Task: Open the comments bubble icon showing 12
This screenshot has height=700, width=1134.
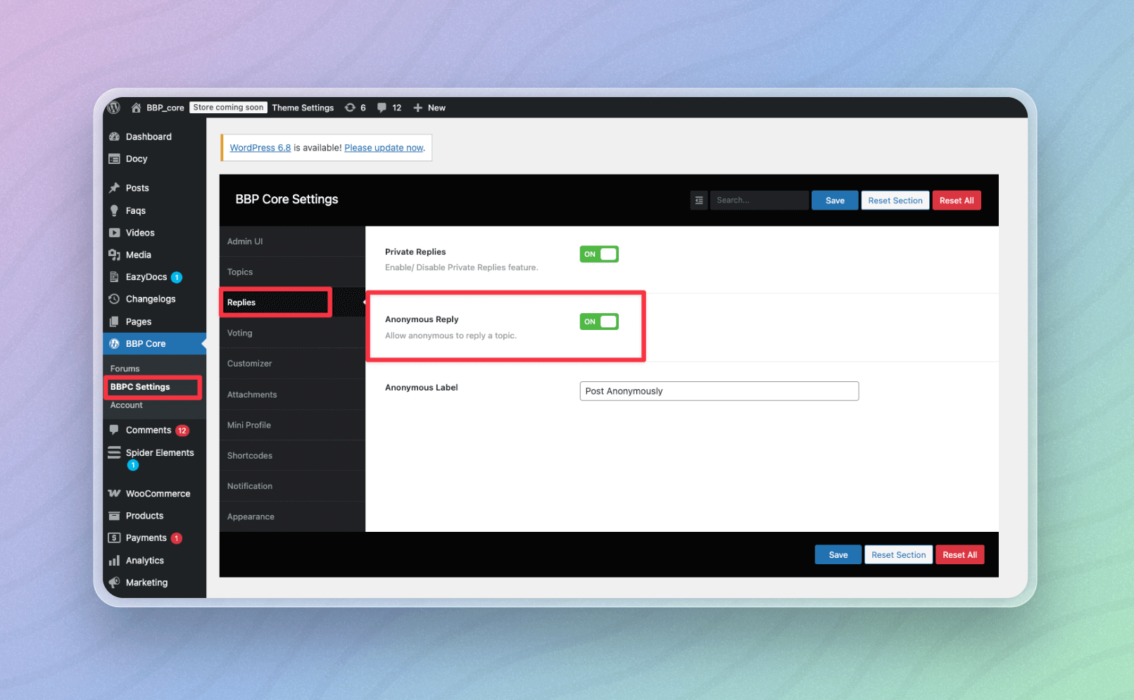Action: click(x=382, y=108)
